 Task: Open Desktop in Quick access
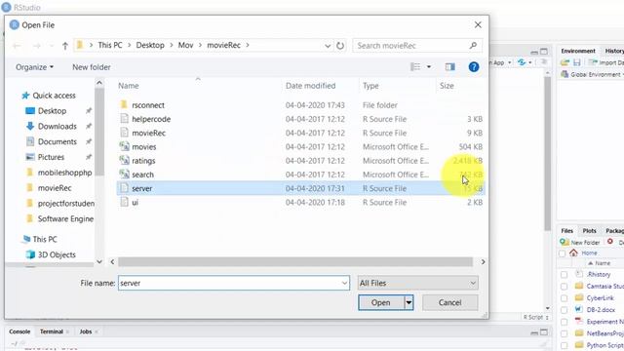pyautogui.click(x=52, y=110)
